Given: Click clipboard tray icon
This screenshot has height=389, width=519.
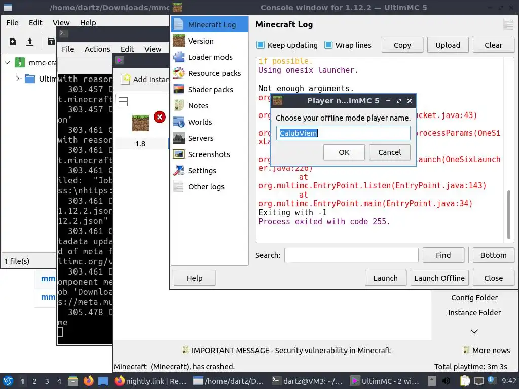Looking at the screenshot, I should [x=465, y=381].
